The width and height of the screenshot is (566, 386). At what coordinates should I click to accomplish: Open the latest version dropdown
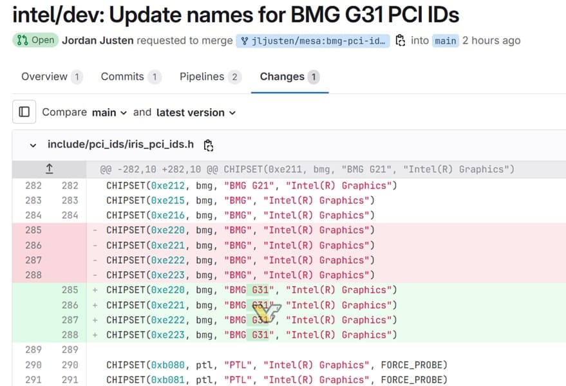[x=196, y=113]
